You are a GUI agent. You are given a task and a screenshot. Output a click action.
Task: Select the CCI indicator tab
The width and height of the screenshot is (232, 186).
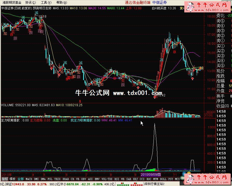tap(142, 179)
